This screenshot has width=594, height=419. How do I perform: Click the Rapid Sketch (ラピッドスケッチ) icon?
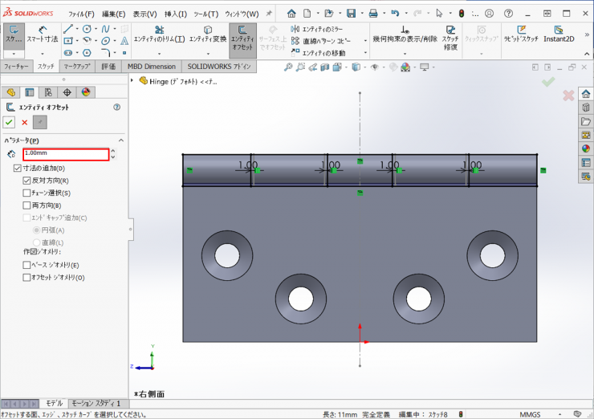520,34
